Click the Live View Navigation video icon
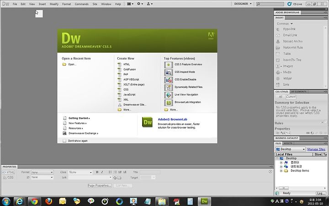 168,95
